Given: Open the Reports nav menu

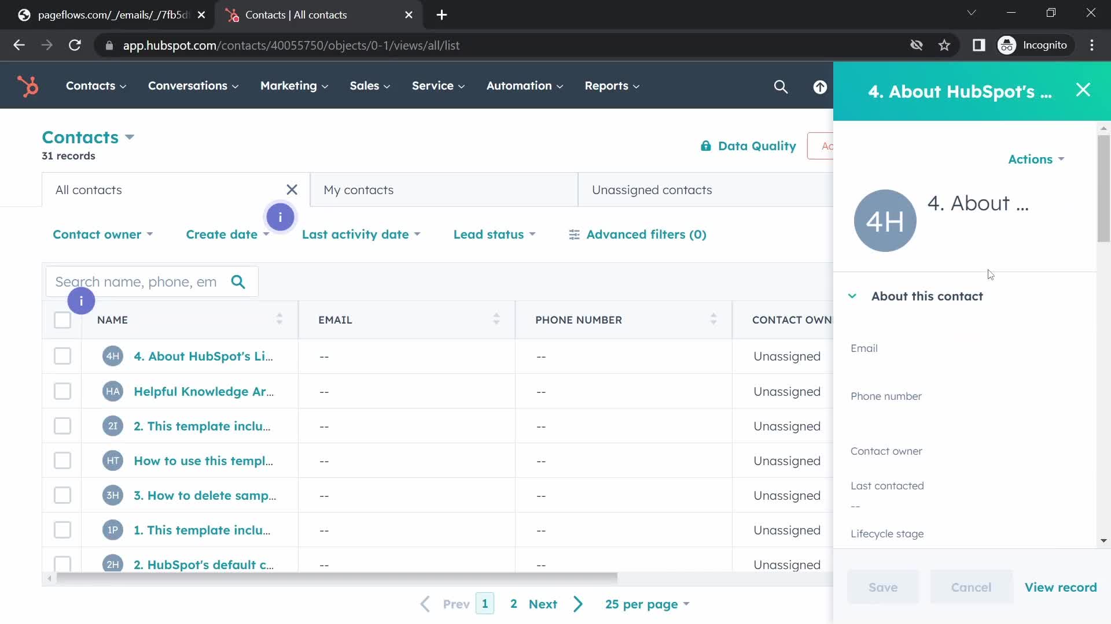Looking at the screenshot, I should pyautogui.click(x=612, y=86).
